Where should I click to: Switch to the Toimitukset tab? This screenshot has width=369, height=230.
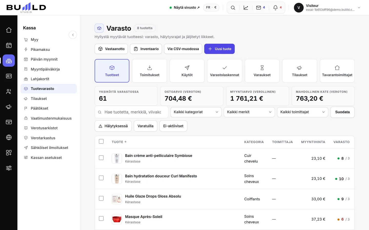click(x=150, y=71)
